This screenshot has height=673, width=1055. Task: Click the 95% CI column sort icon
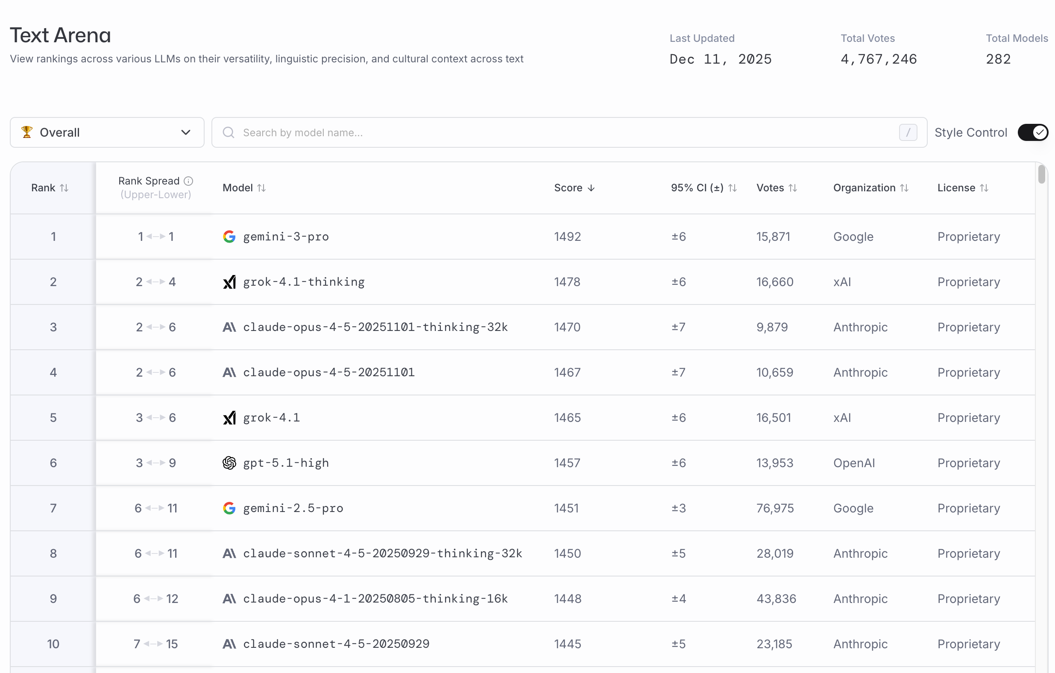pyautogui.click(x=733, y=188)
